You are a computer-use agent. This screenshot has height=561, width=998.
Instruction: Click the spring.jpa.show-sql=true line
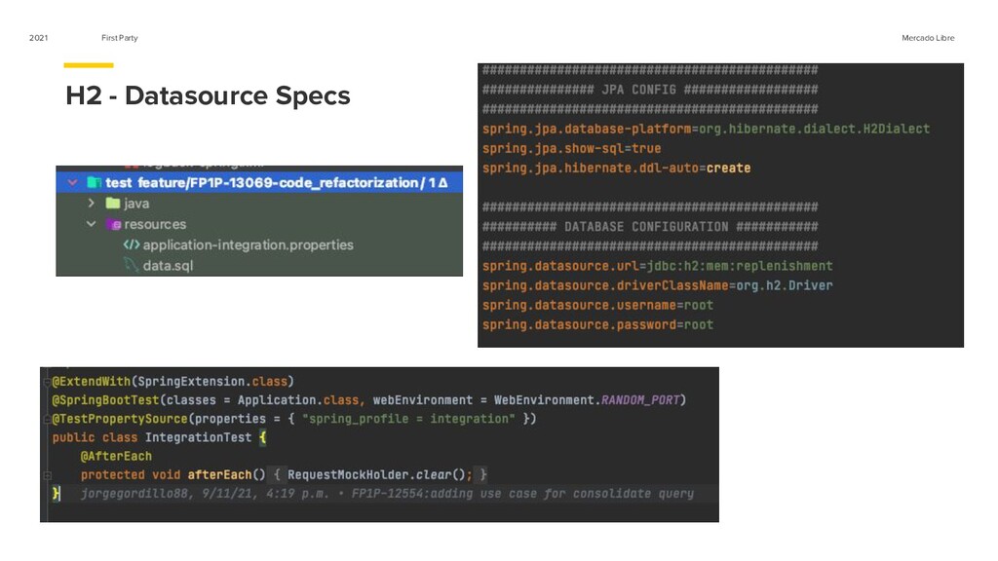point(571,148)
